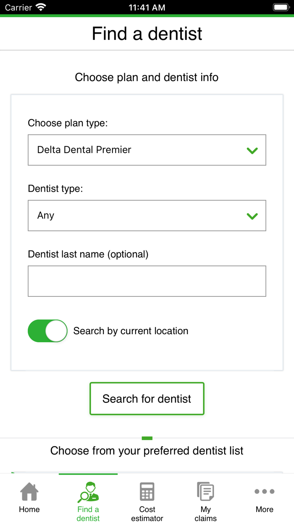The width and height of the screenshot is (294, 523).
Task: Tap the green page indicator dot
Action: (147, 438)
